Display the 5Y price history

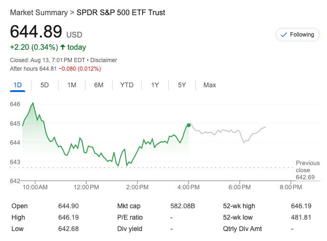[182, 85]
